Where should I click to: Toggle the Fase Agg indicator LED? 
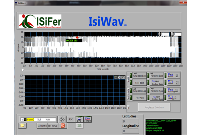click(131, 98)
